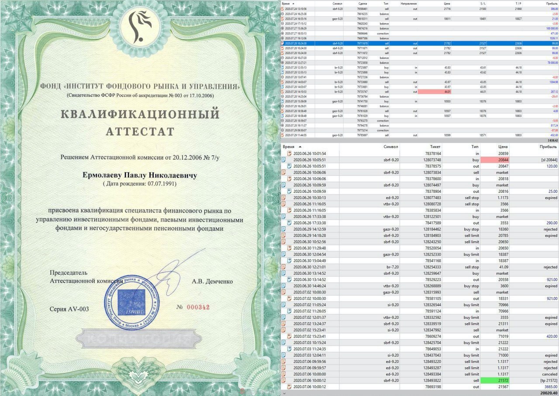
Task: Click the profit value 100 000.00
Action: 552,28
